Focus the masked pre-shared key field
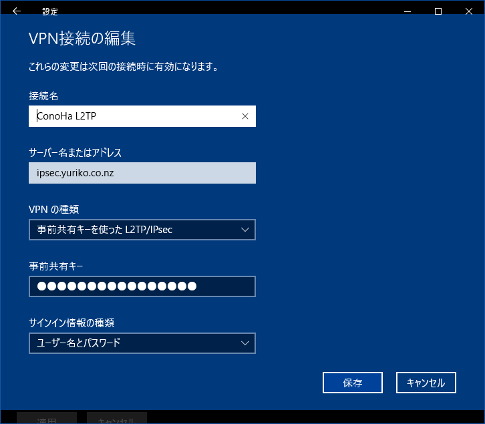The height and width of the screenshot is (424, 485). pos(142,286)
